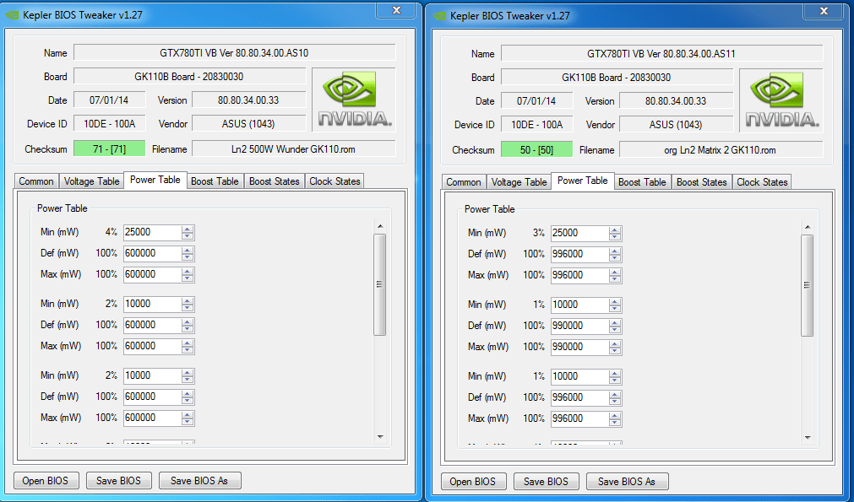854x502 pixels.
Task: Click Name field ending AS10
Action: click(235, 53)
